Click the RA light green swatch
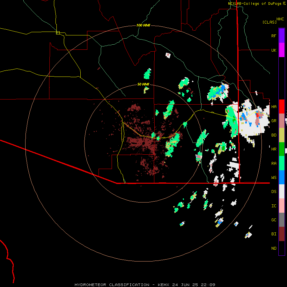This screenshot has width=287, height=287. (x=282, y=163)
